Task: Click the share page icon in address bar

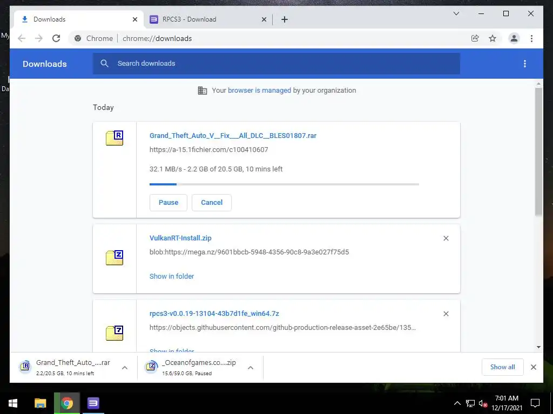Action: (475, 38)
